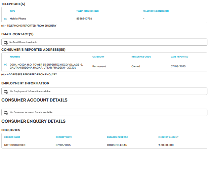
Task: Click the Residence Code column header
Action: (141, 57)
